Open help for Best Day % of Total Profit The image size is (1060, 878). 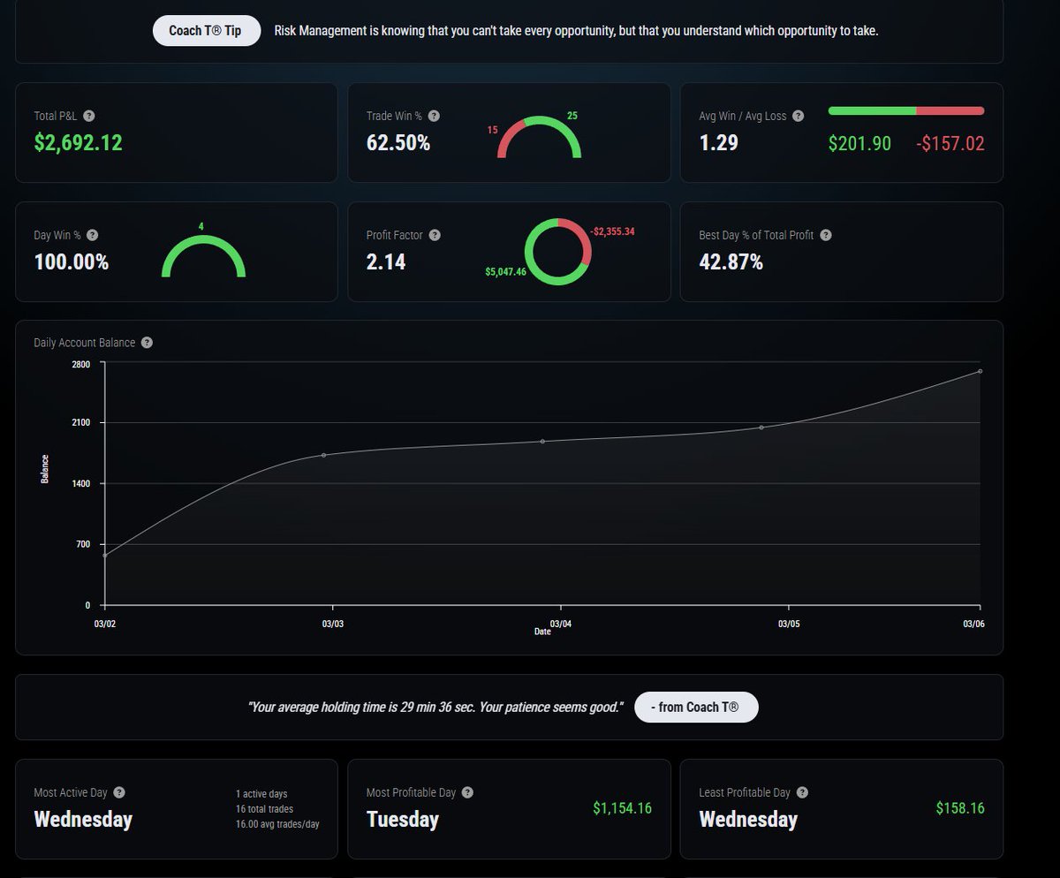point(826,235)
